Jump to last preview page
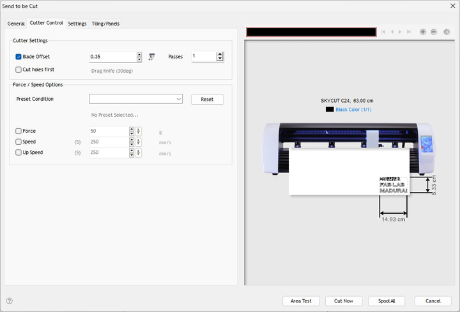The image size is (460, 312). [409, 32]
